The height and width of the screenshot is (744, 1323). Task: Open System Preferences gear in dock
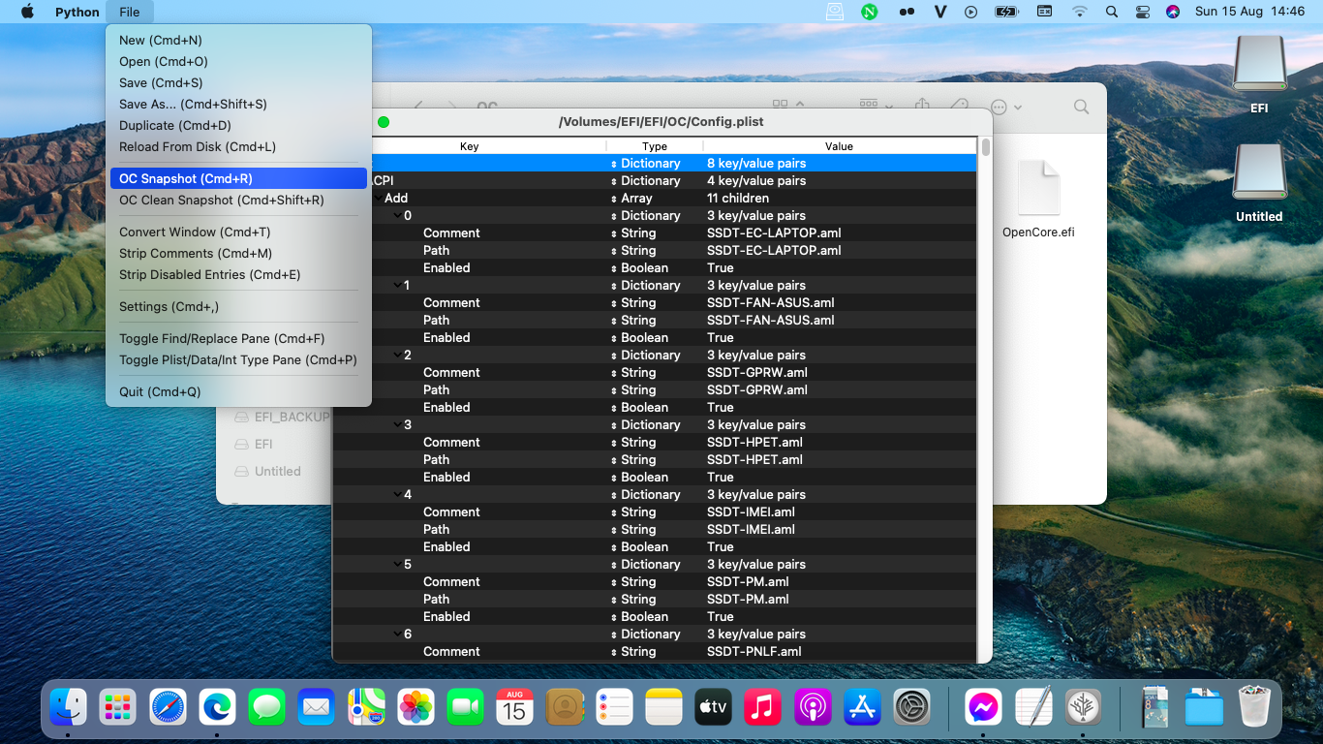pyautogui.click(x=911, y=707)
